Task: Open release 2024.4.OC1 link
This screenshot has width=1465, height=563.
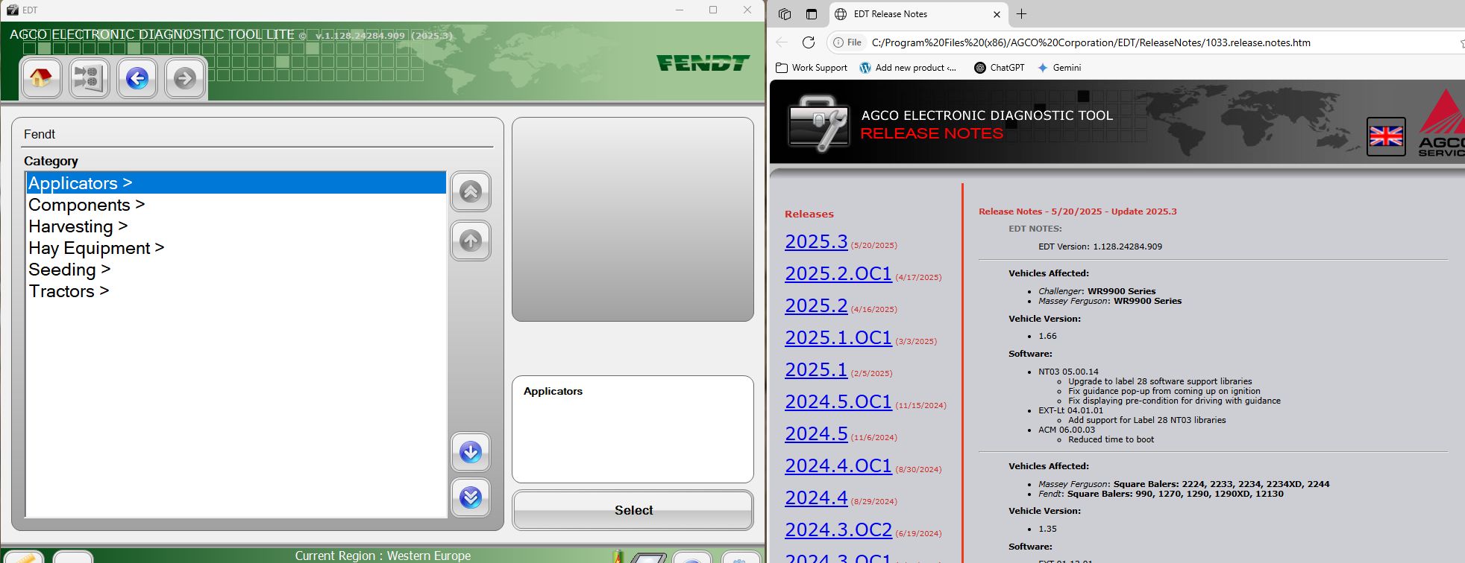Action: (838, 466)
